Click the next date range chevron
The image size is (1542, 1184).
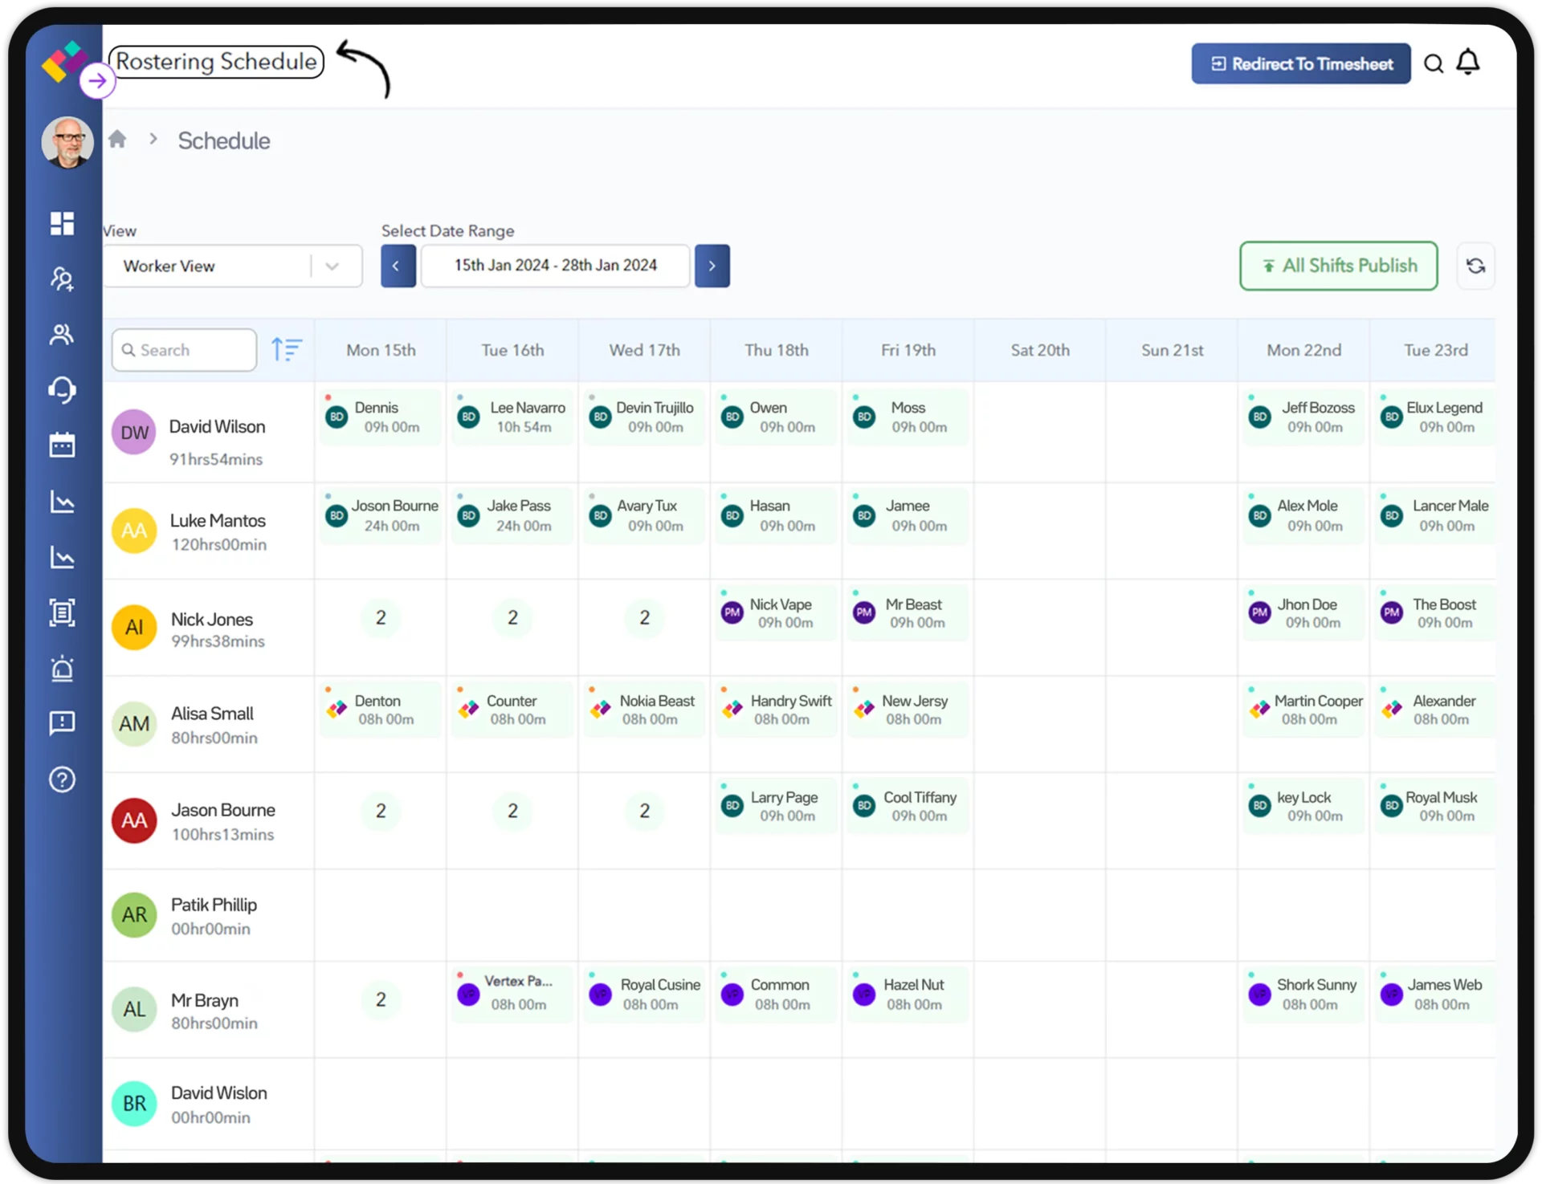712,265
